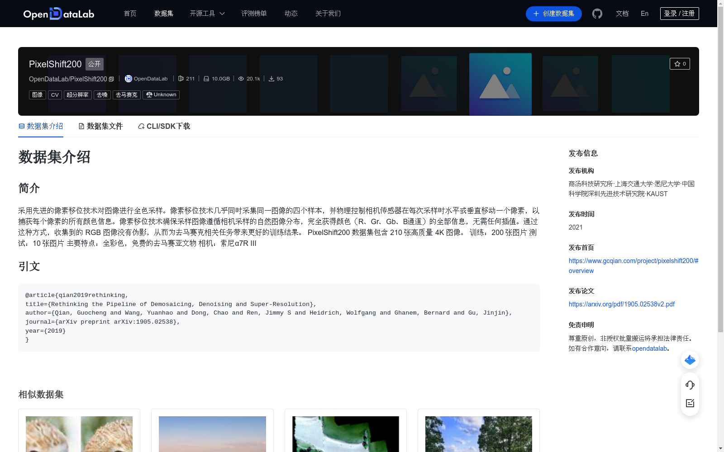Open the feedback edit icon
This screenshot has width=724, height=452.
coord(690,403)
